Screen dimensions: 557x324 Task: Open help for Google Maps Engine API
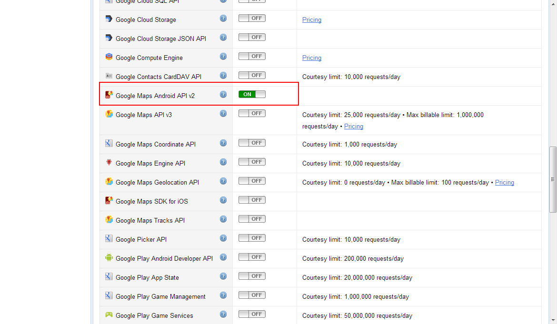tap(223, 162)
